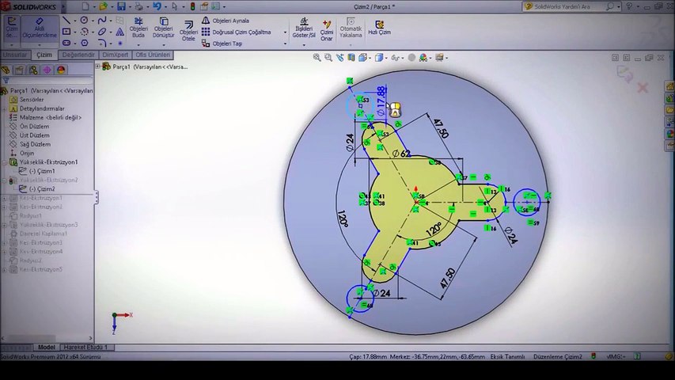The height and width of the screenshot is (380, 675).
Task: Open dropdown arrow under İlişkileri Göster/Sil
Action: (x=304, y=45)
